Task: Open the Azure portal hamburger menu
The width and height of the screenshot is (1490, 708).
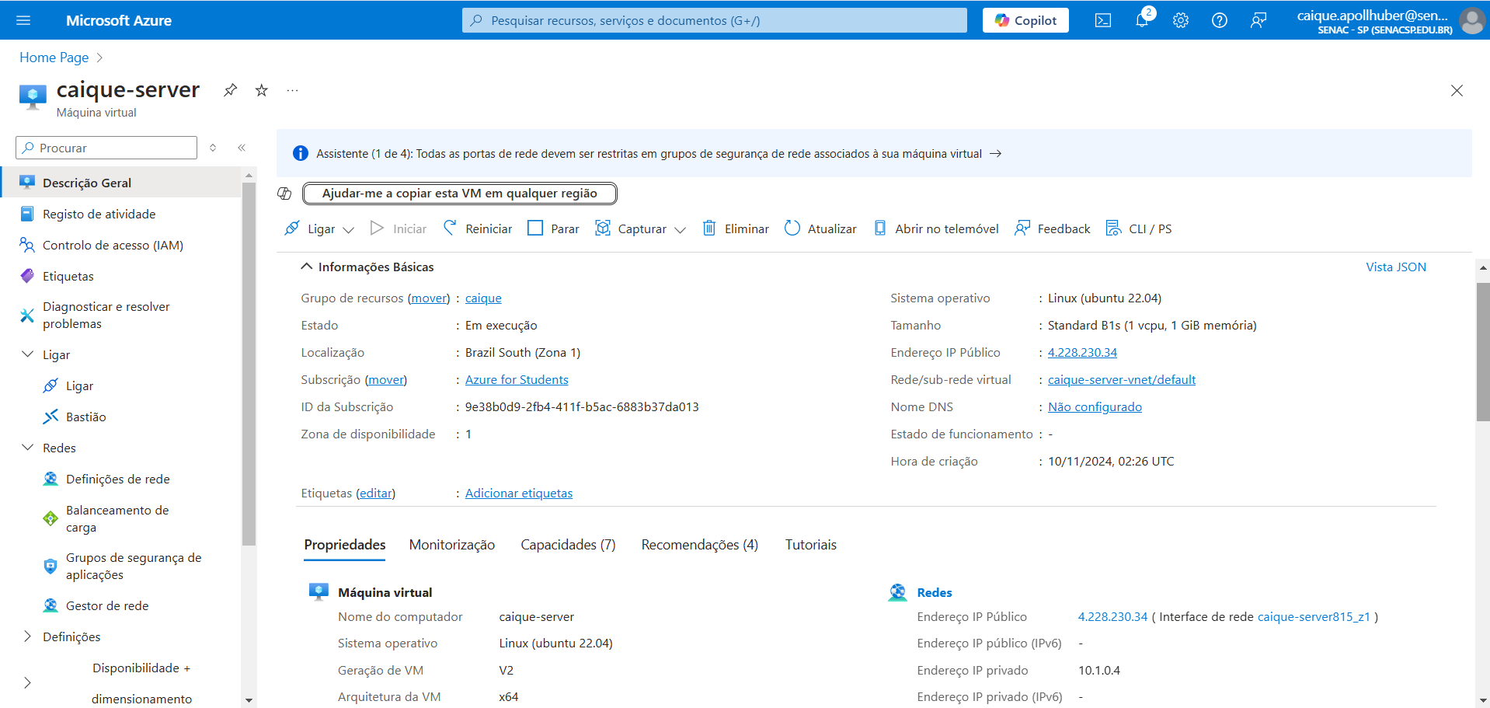Action: click(23, 20)
